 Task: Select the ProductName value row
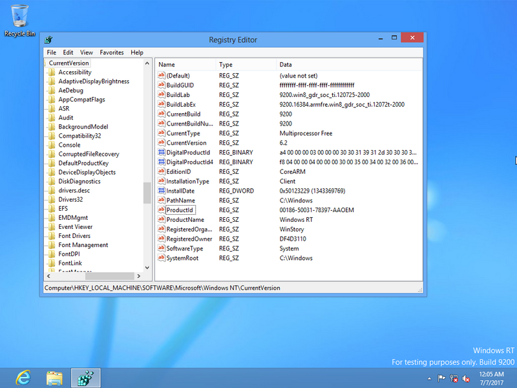pyautogui.click(x=185, y=220)
